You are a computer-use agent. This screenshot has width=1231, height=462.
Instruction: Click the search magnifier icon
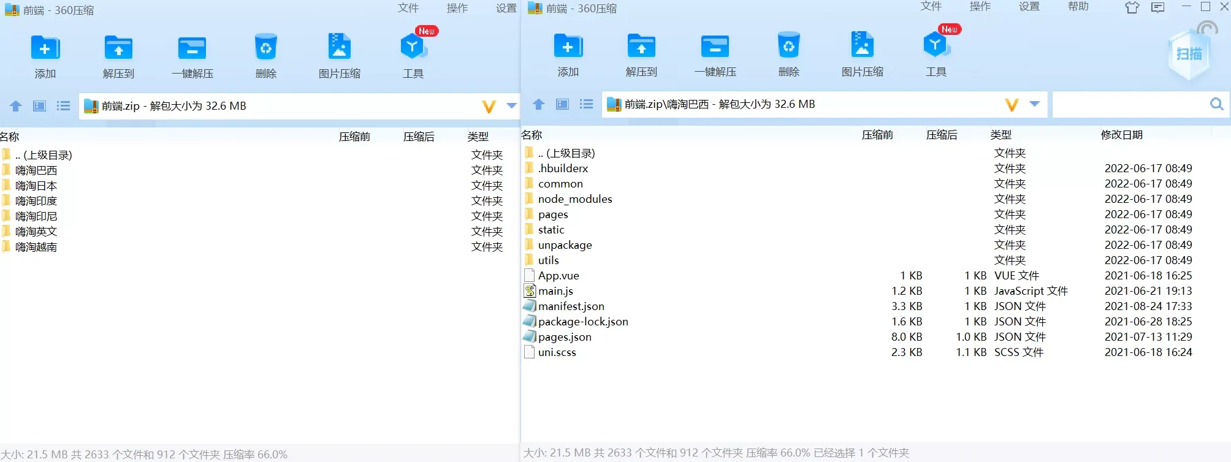coord(1216,104)
